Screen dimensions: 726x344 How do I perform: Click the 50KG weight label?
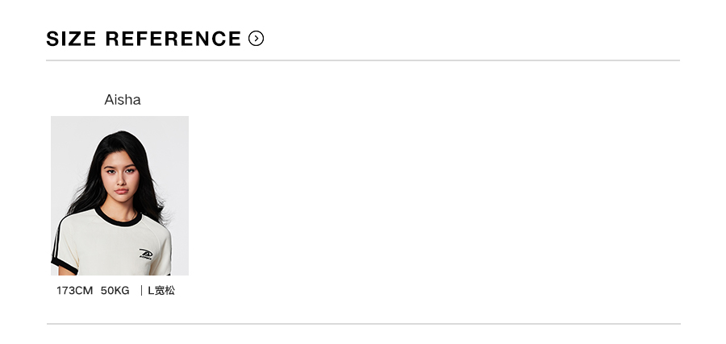[x=115, y=290]
